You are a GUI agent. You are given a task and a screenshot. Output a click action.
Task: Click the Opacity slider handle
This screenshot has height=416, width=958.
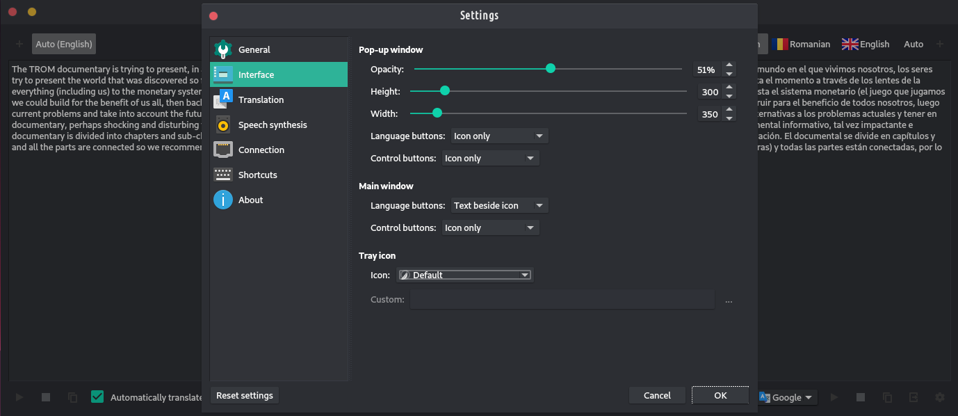point(551,68)
